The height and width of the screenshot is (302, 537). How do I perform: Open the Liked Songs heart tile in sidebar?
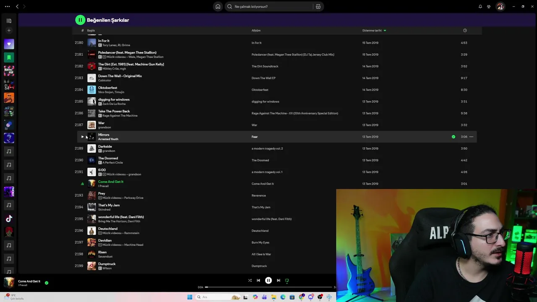(x=9, y=44)
